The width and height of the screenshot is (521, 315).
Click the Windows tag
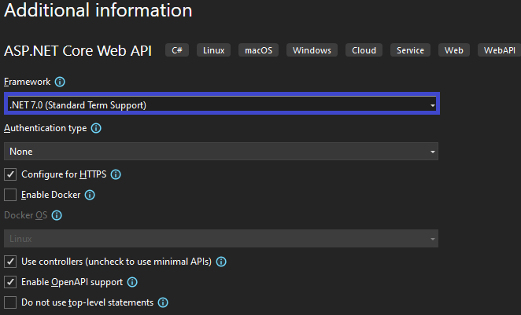coord(312,50)
